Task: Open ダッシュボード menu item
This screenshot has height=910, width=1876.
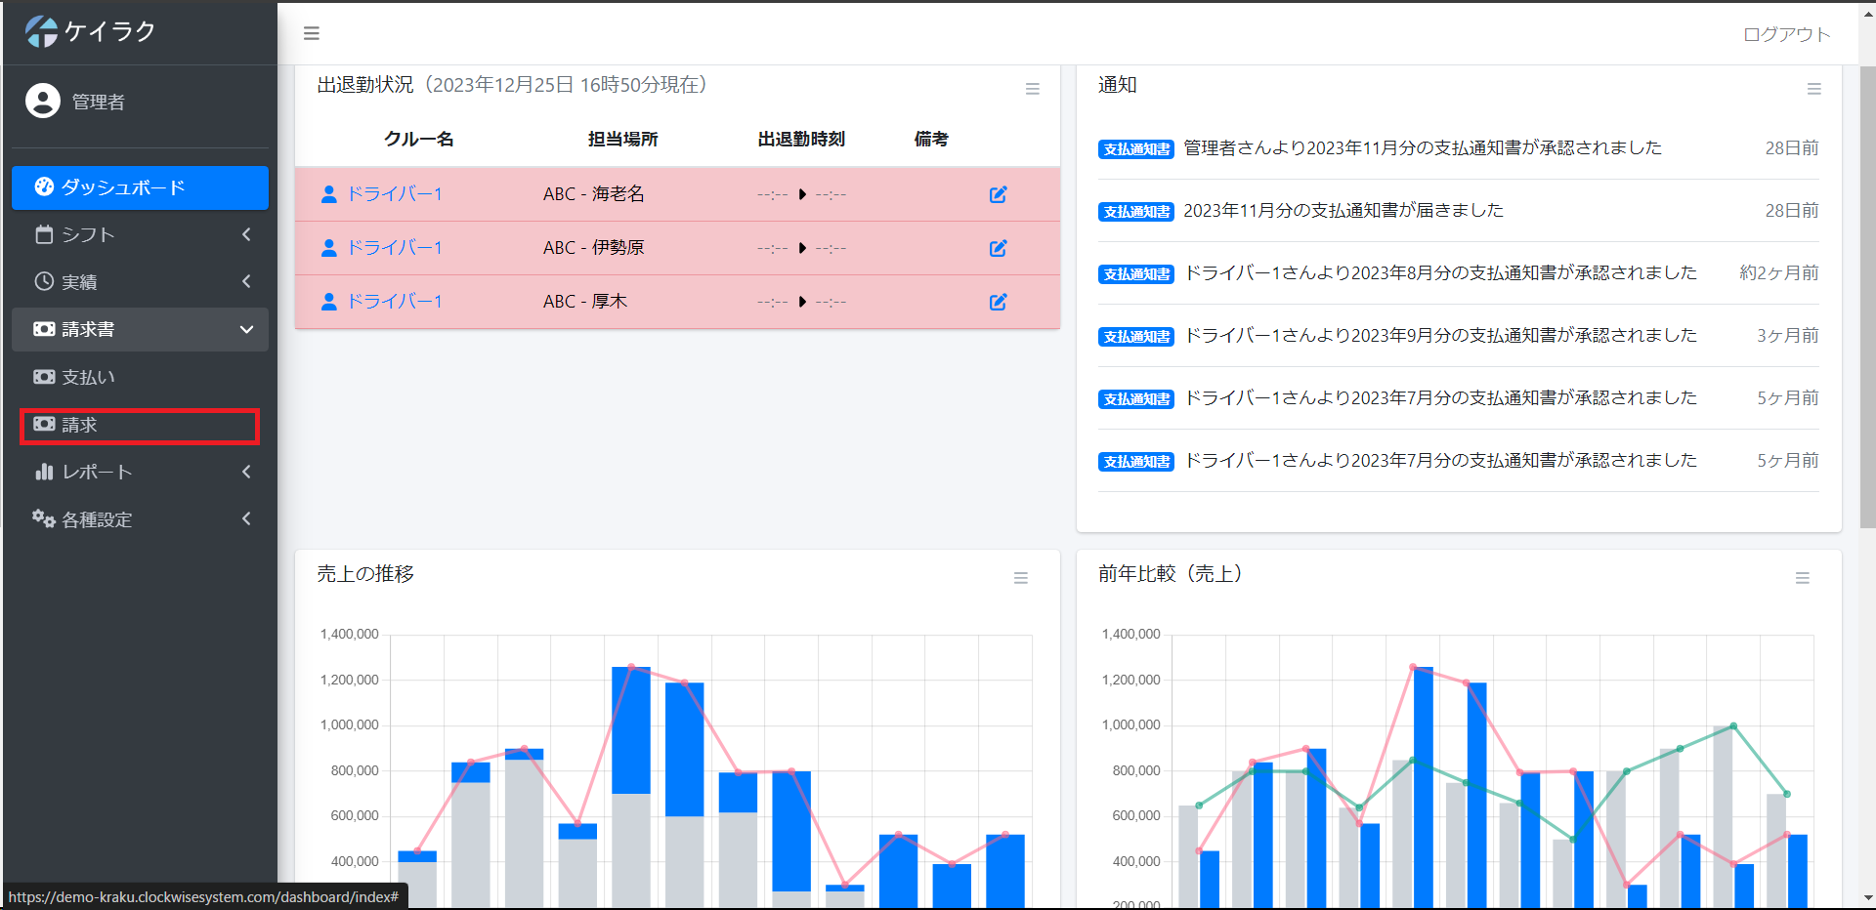Action: [140, 187]
